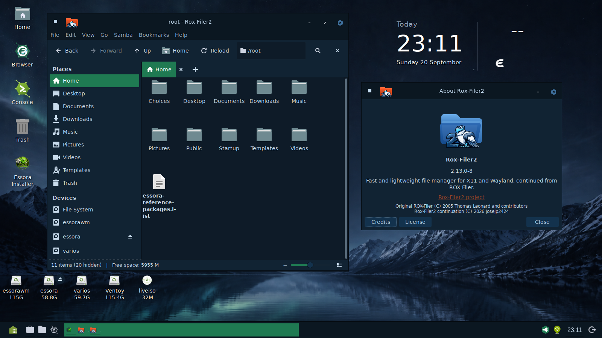Open the Console desktop icon
The image size is (602, 338).
(23, 93)
